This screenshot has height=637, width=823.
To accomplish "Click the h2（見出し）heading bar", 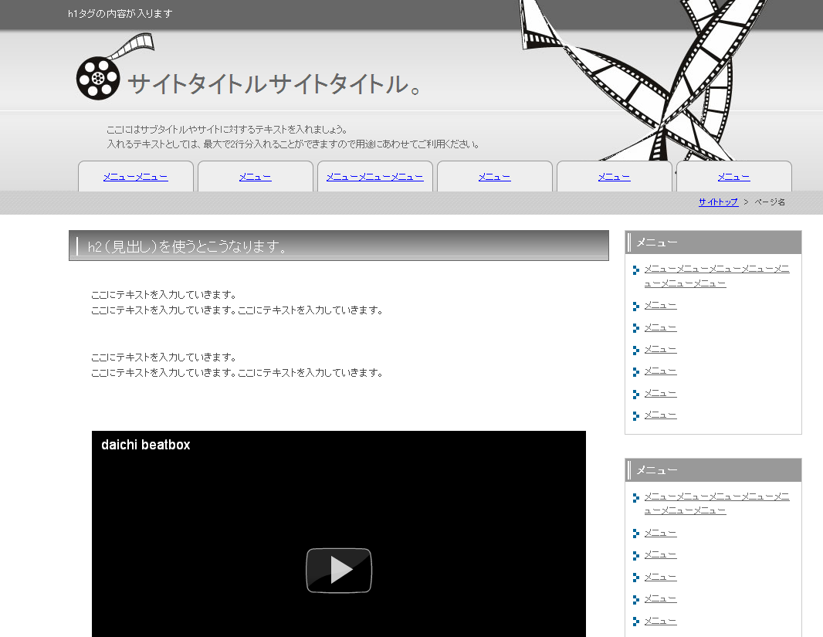I will pos(339,246).
